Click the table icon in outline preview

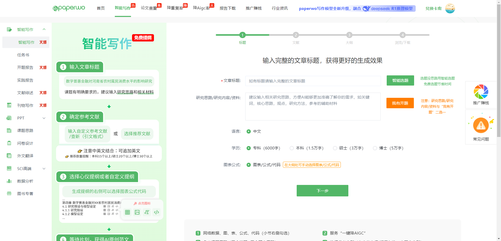(x=127, y=212)
